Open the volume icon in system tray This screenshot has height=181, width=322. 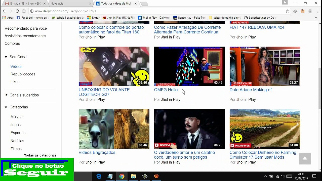click(282, 176)
